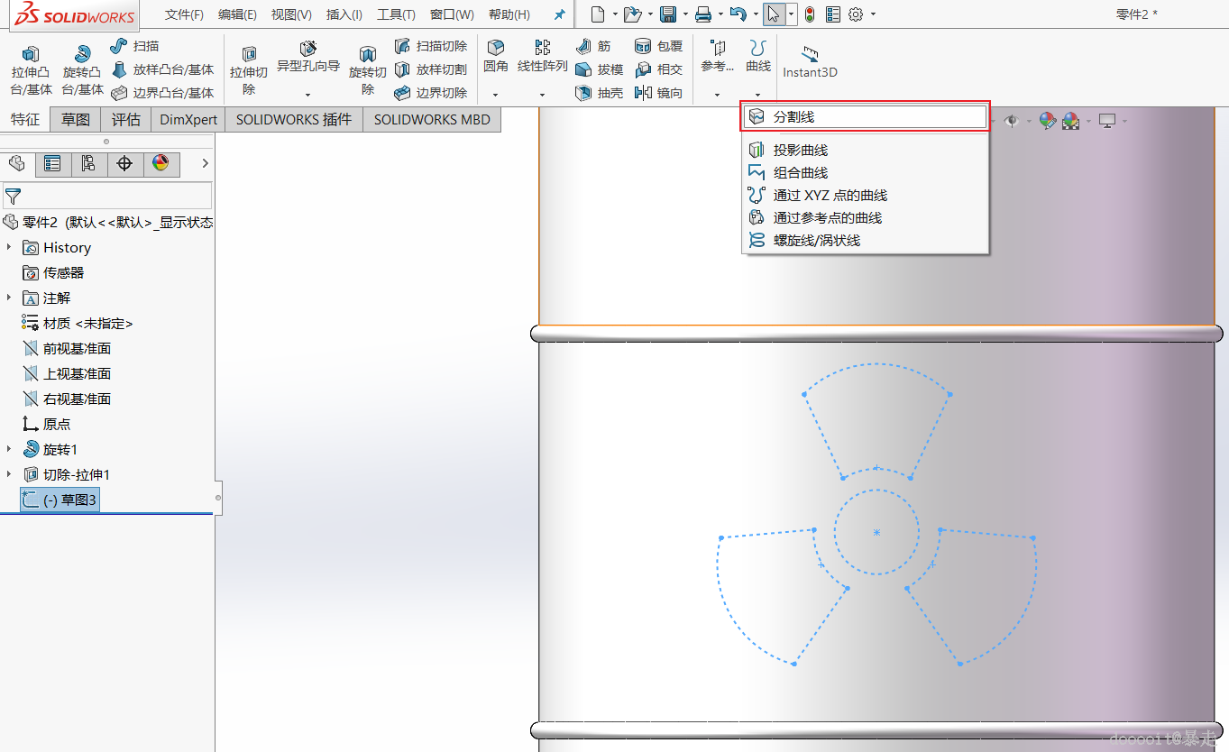
Task: Expand the 旋转1 feature node
Action: pyautogui.click(x=9, y=449)
